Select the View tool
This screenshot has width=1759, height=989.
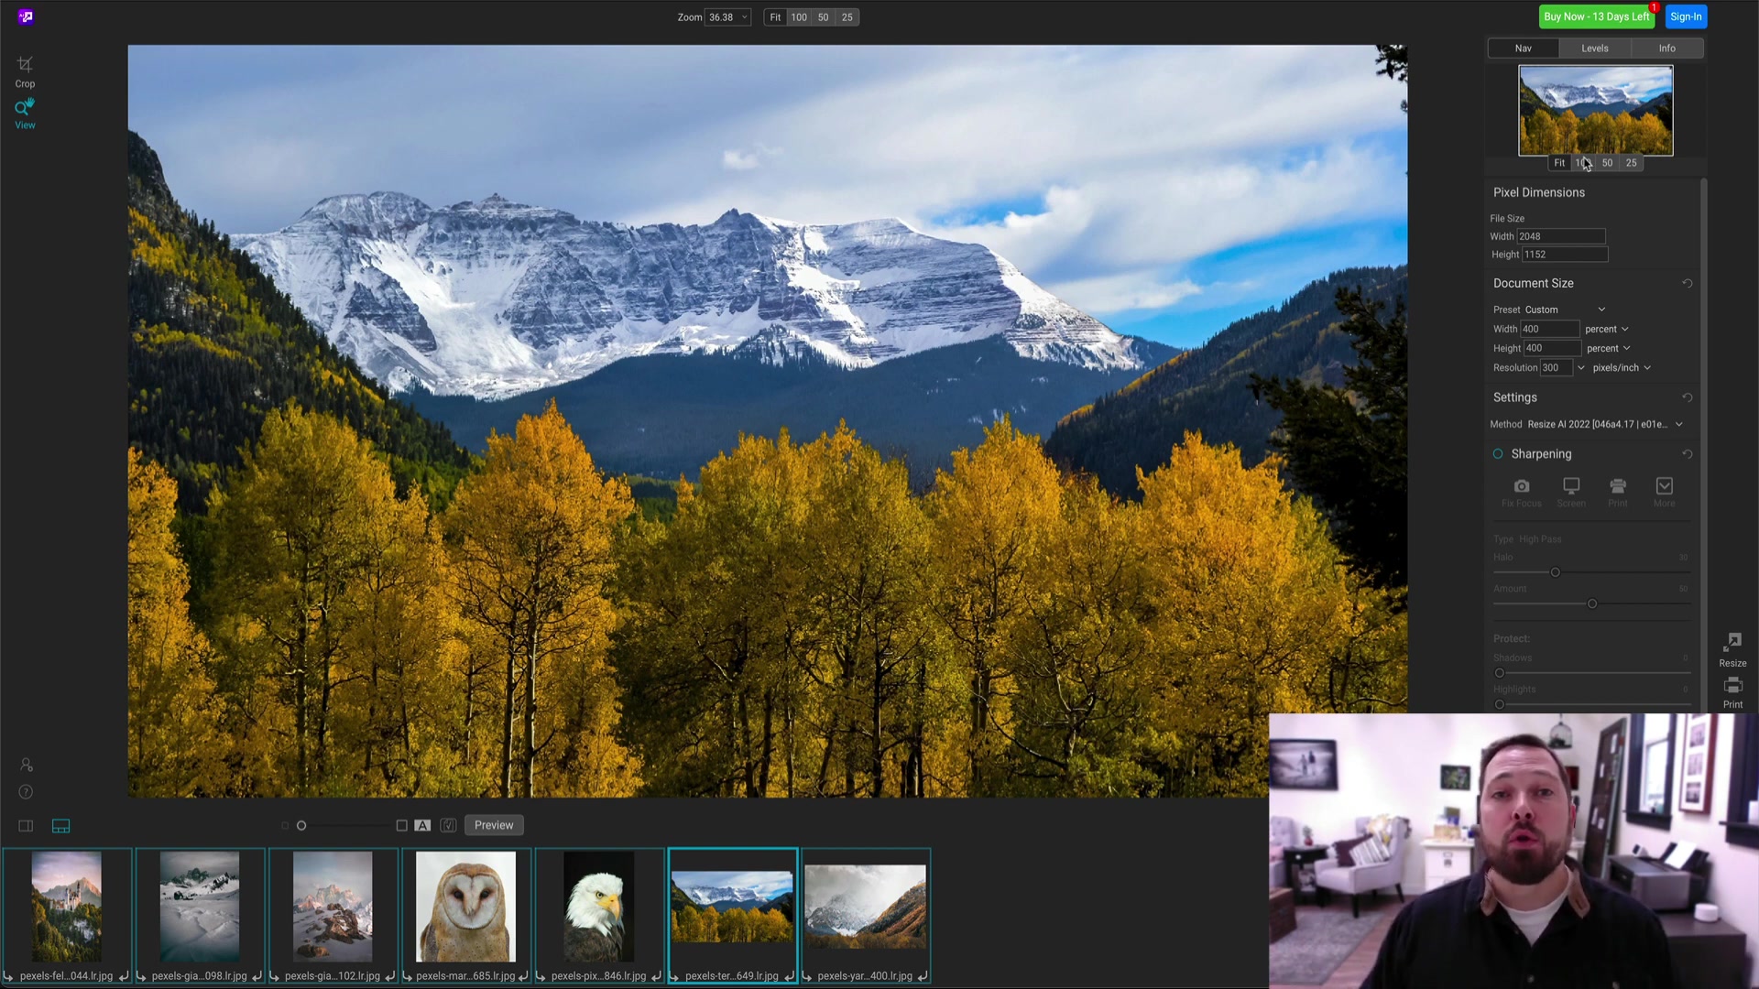(x=25, y=114)
